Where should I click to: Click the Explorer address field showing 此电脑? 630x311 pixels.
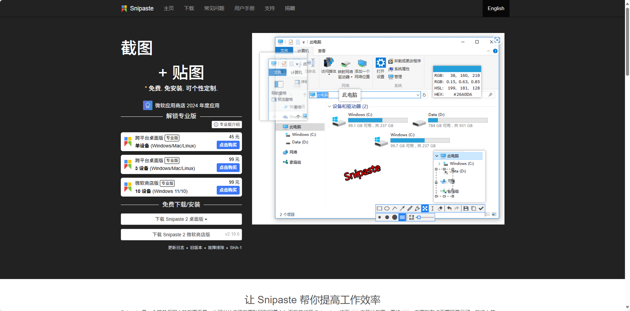tap(365, 95)
